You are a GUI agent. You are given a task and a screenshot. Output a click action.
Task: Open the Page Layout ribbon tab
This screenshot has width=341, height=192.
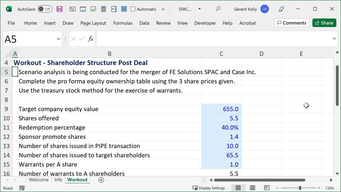pos(93,23)
